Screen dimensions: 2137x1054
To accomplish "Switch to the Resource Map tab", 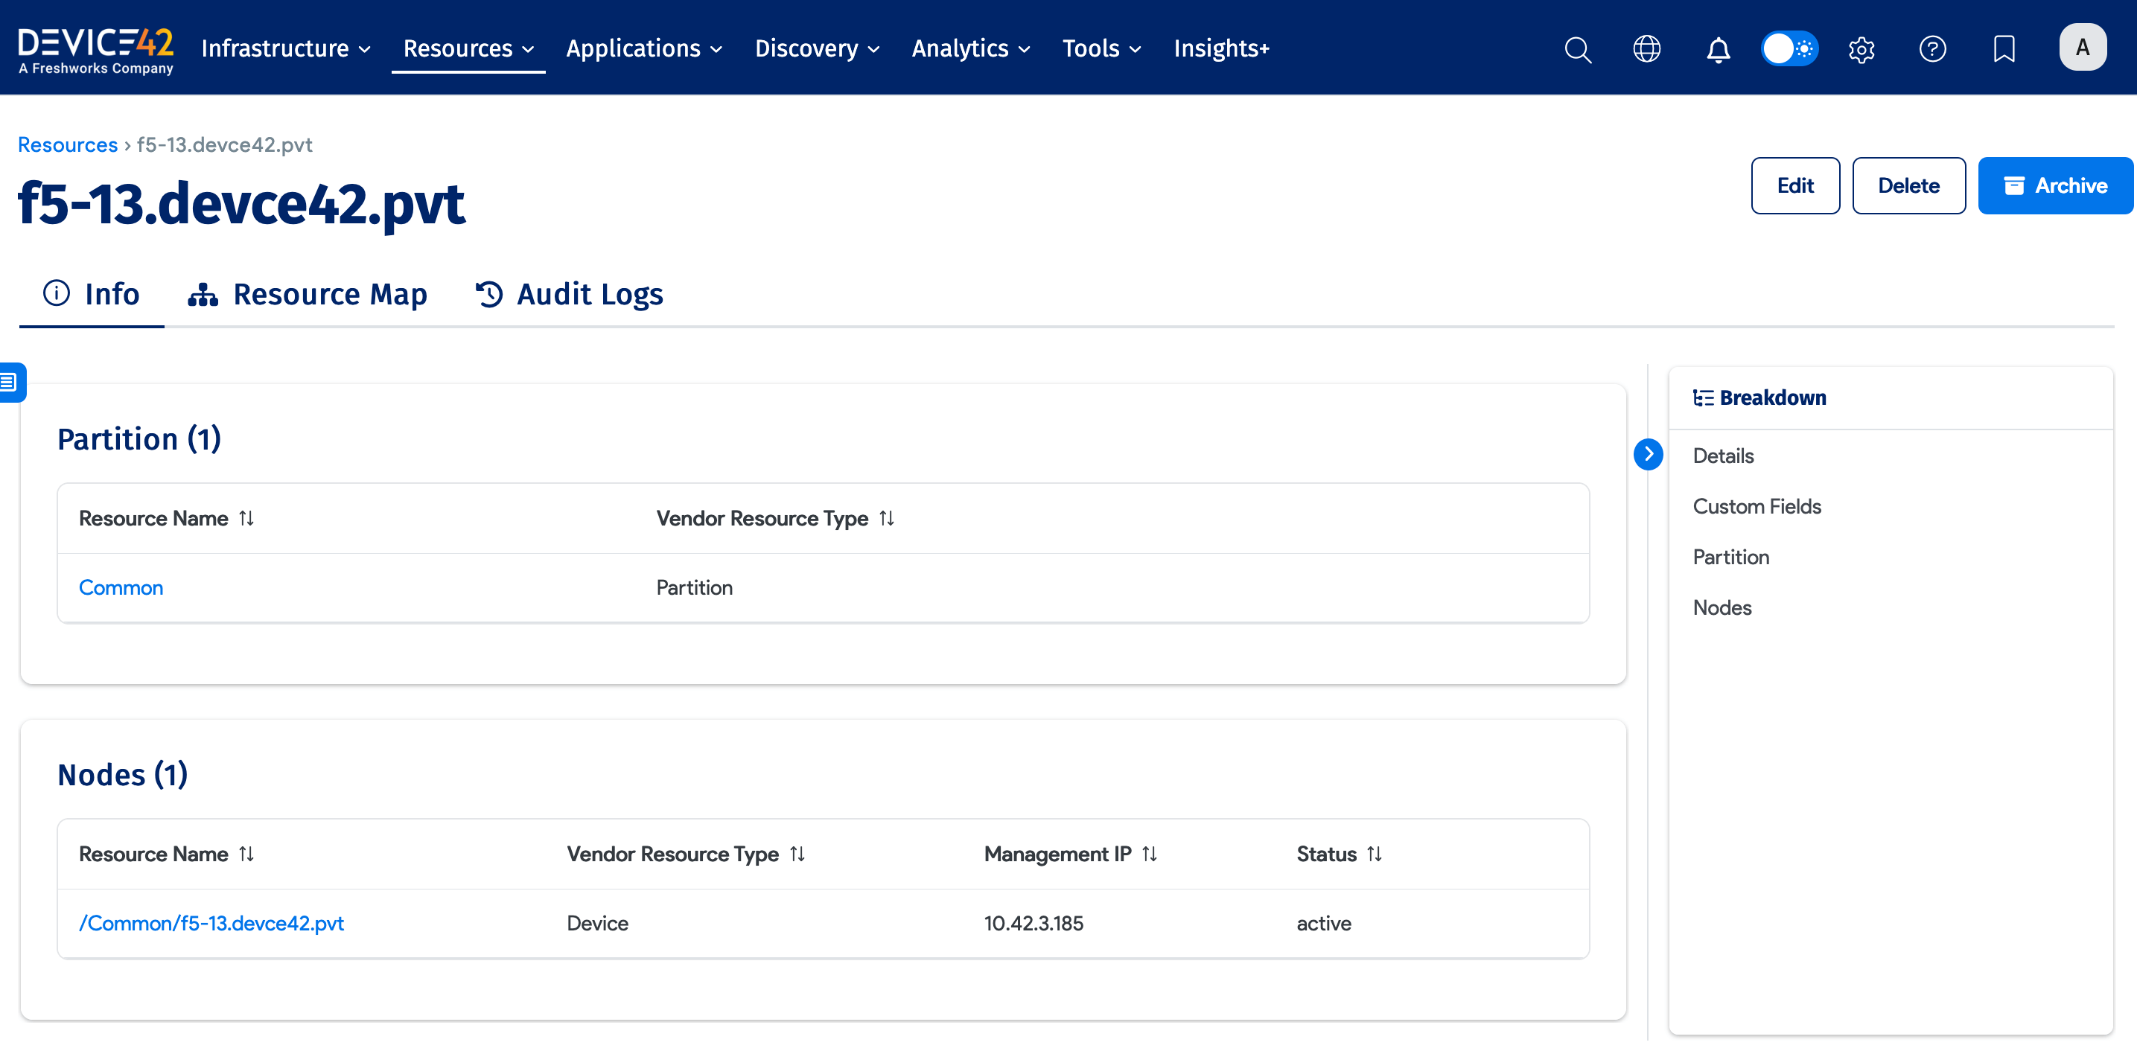I will (x=308, y=293).
